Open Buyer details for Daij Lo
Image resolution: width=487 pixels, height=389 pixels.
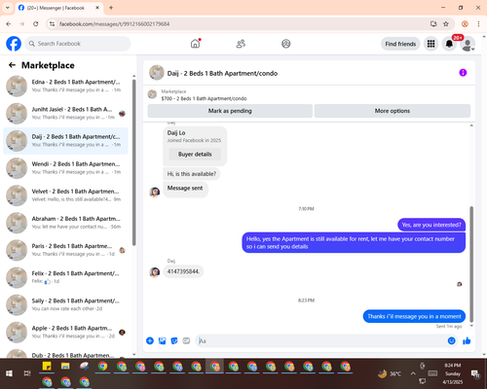tap(195, 155)
